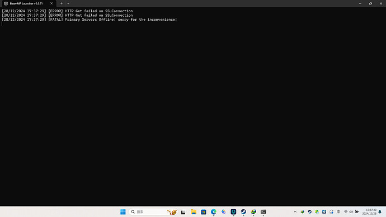The height and width of the screenshot is (217, 386).
Task: Open the input method indicator in the tray
Action: (x=338, y=212)
